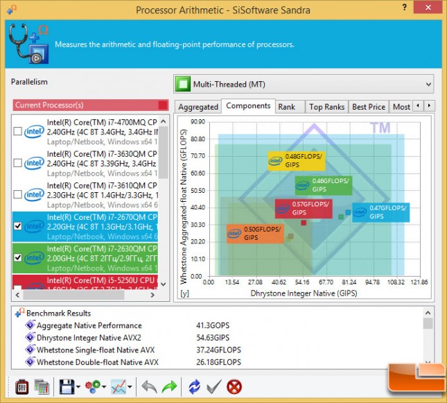Click the stethoscope module icon in banner
Screen dimensions: 447x403
28,44
